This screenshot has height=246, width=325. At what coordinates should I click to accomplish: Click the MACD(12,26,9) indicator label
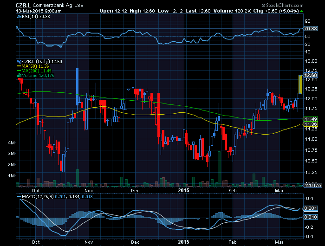(38, 196)
